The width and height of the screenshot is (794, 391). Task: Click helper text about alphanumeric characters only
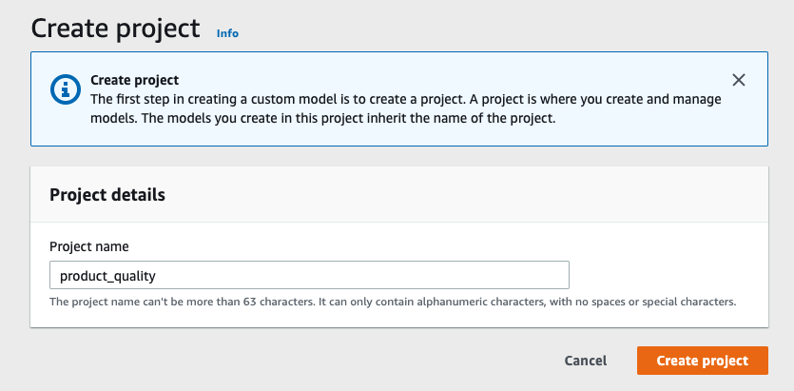533,302
